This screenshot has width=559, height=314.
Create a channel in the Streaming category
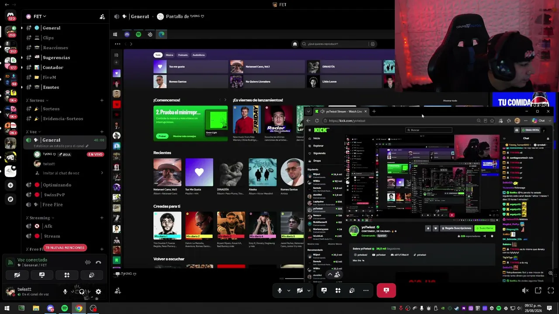click(102, 218)
